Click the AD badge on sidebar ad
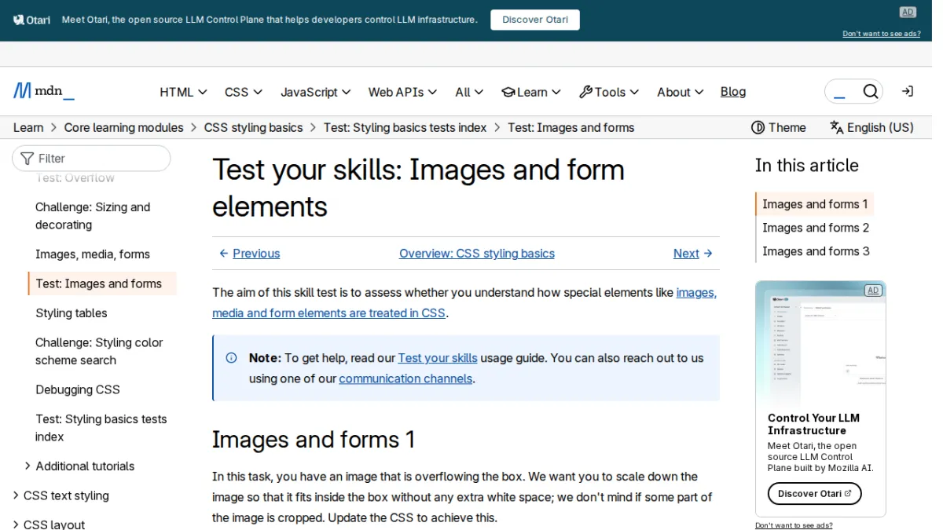Image resolution: width=943 pixels, height=530 pixels. click(872, 291)
